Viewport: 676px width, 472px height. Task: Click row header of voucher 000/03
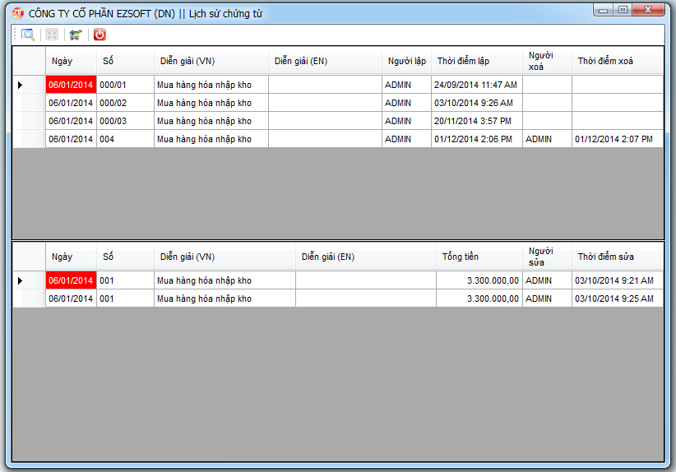point(29,121)
